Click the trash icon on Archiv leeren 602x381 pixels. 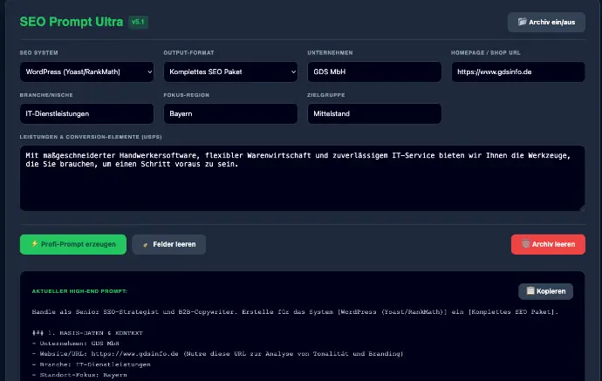525,243
